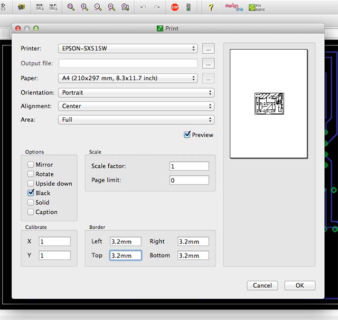Image resolution: width=338 pixels, height=320 pixels.
Task: Enable the Upside down option
Action: tap(31, 184)
